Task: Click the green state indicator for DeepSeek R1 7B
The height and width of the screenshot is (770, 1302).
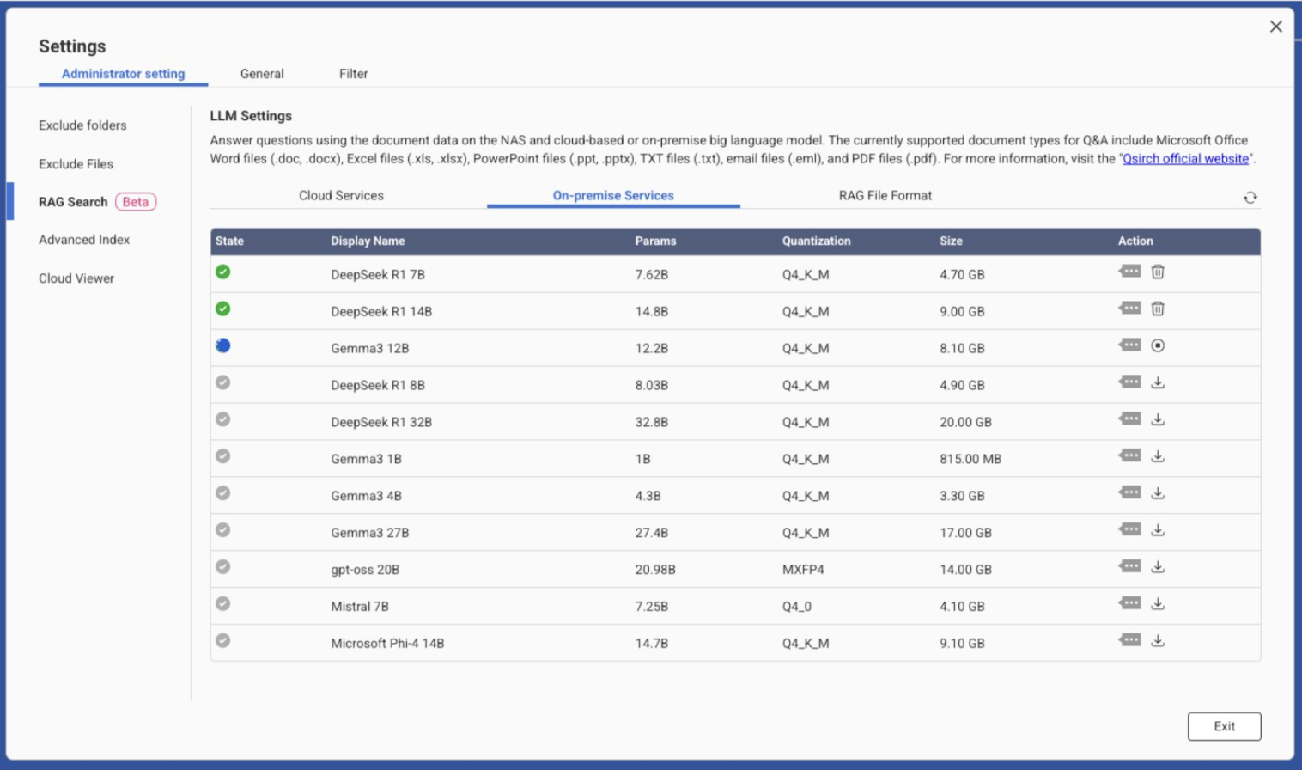Action: pos(222,272)
